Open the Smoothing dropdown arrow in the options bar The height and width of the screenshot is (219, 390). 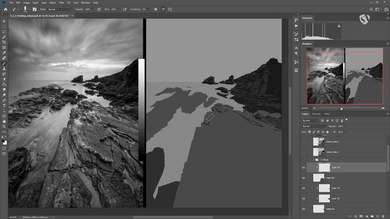[151, 9]
